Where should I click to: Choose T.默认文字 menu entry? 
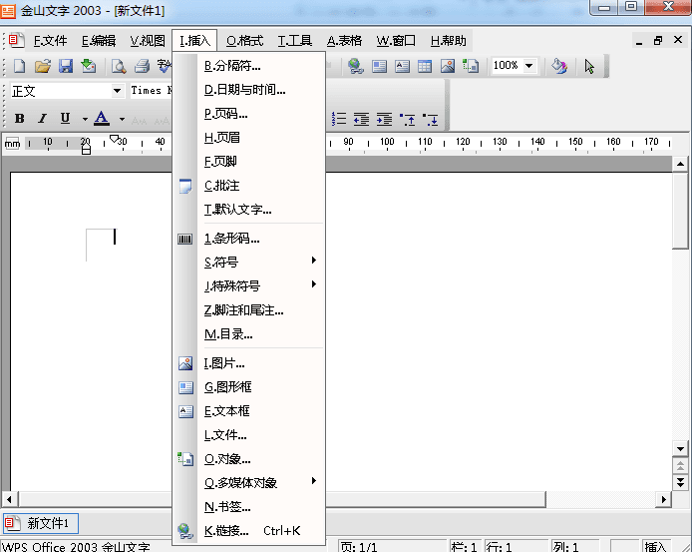coord(250,209)
